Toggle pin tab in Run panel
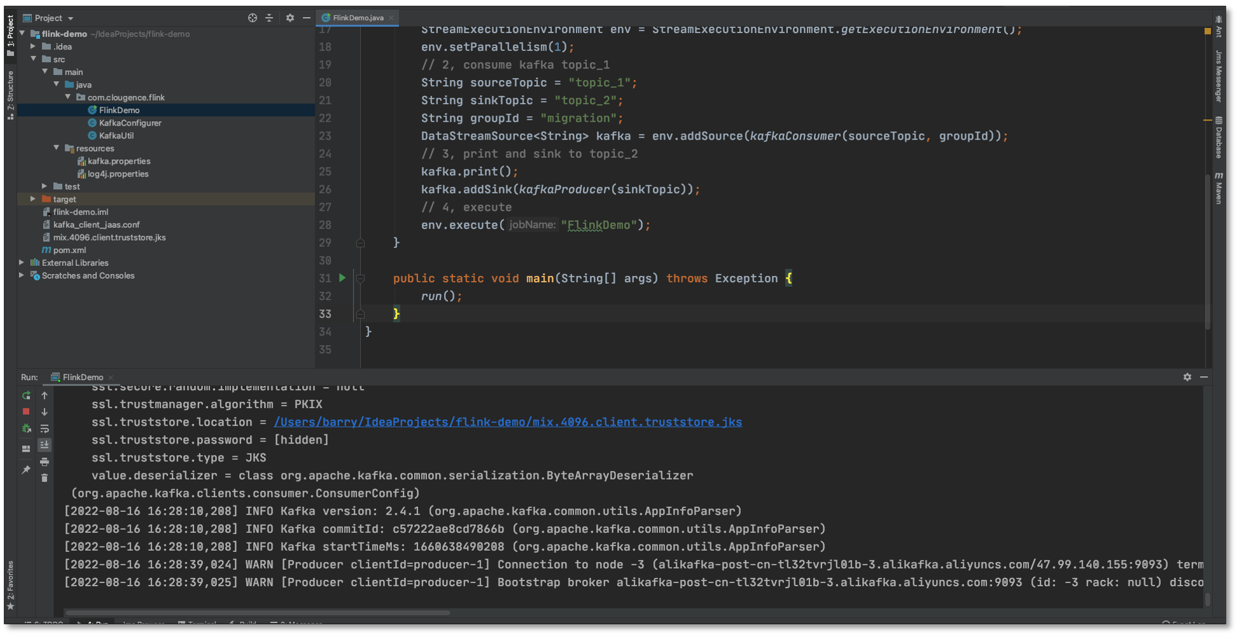Screen dimensions: 1237x637 click(26, 470)
